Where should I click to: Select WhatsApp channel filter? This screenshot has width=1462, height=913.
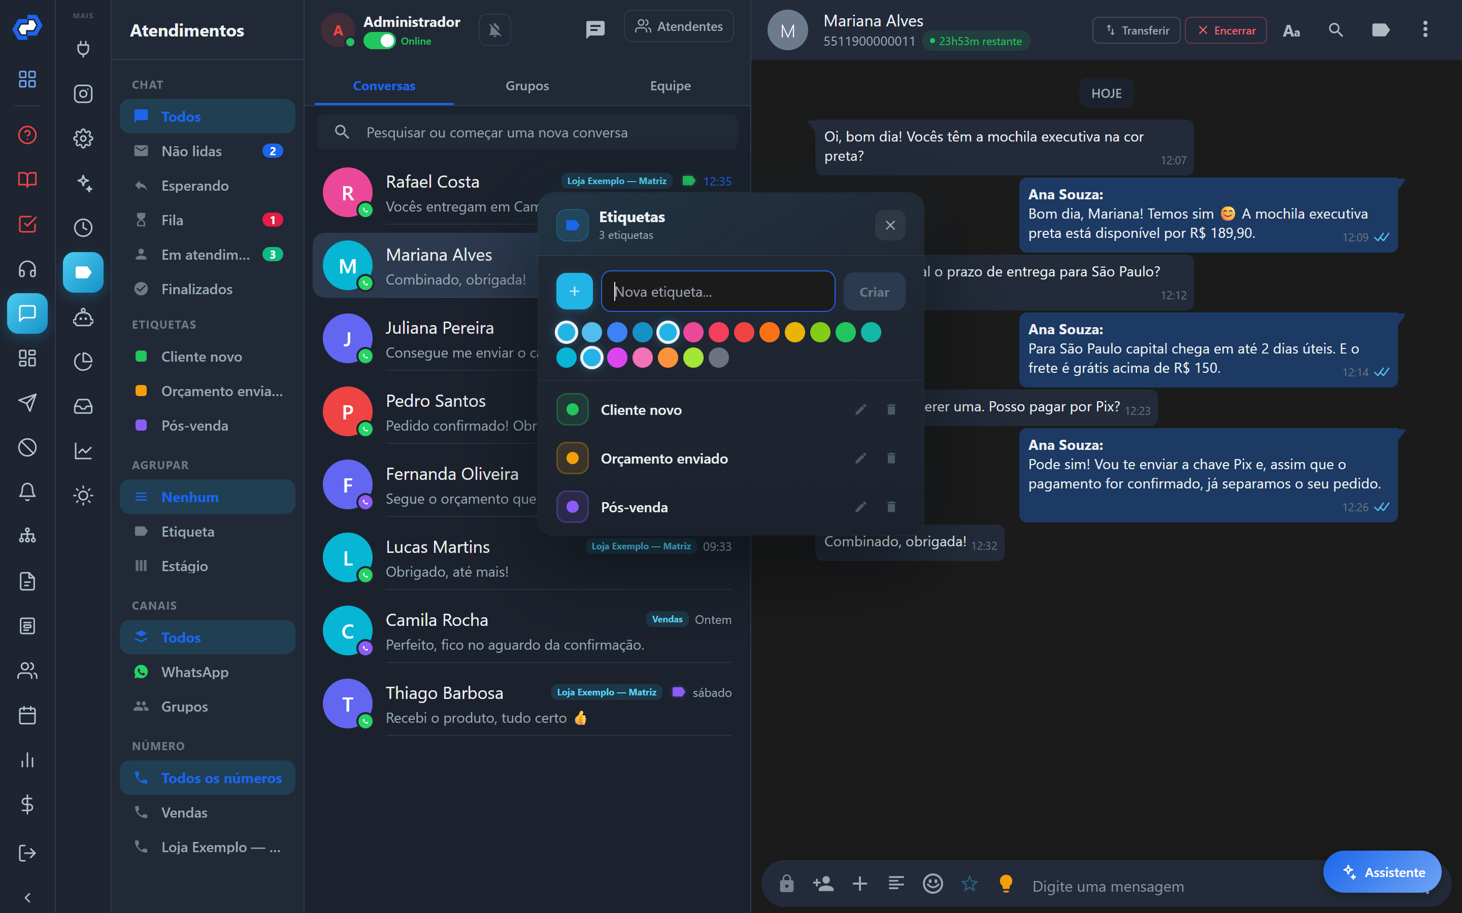(x=207, y=672)
